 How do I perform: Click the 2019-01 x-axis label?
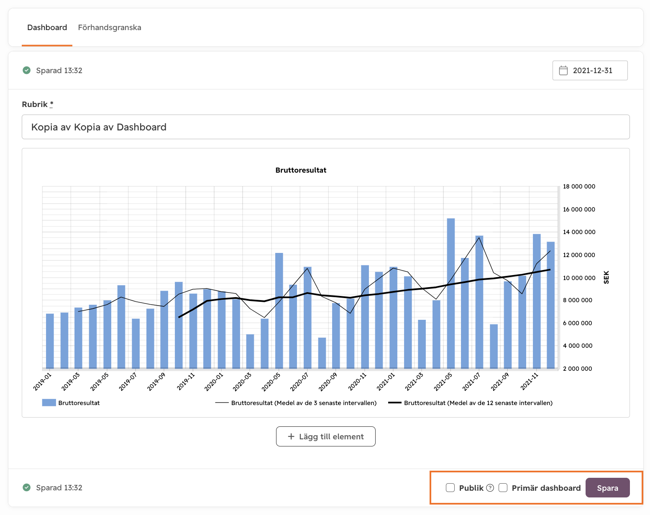point(43,381)
